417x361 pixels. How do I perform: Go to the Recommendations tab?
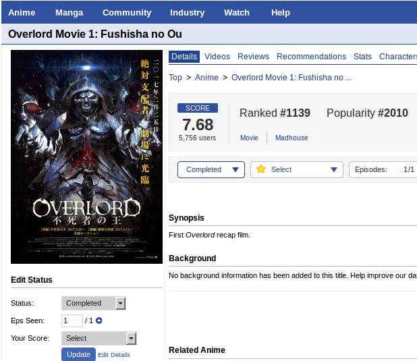click(x=311, y=57)
